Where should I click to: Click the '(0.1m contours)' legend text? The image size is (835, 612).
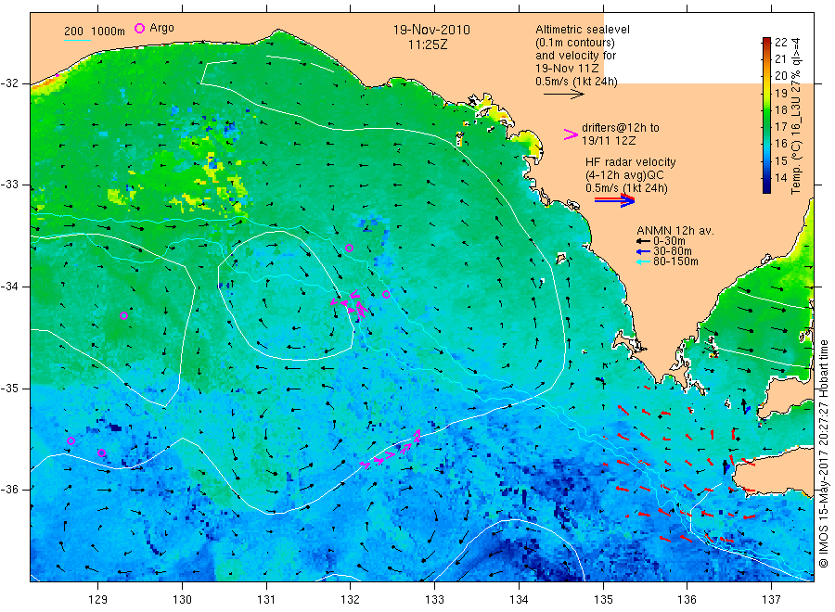(x=574, y=43)
